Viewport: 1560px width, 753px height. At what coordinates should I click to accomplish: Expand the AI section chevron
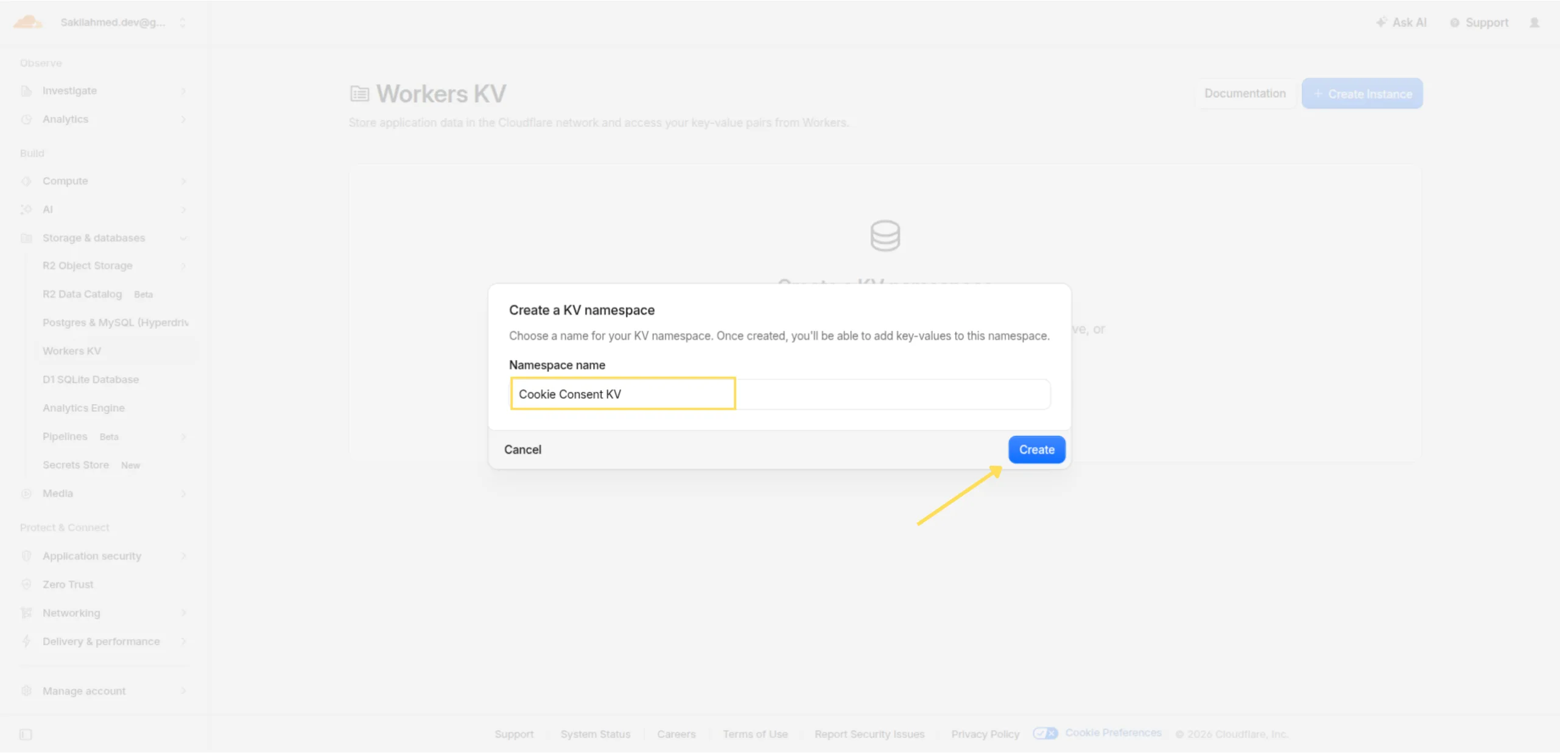click(x=183, y=209)
